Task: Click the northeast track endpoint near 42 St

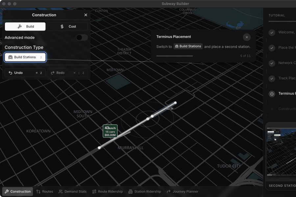Action: [175, 103]
